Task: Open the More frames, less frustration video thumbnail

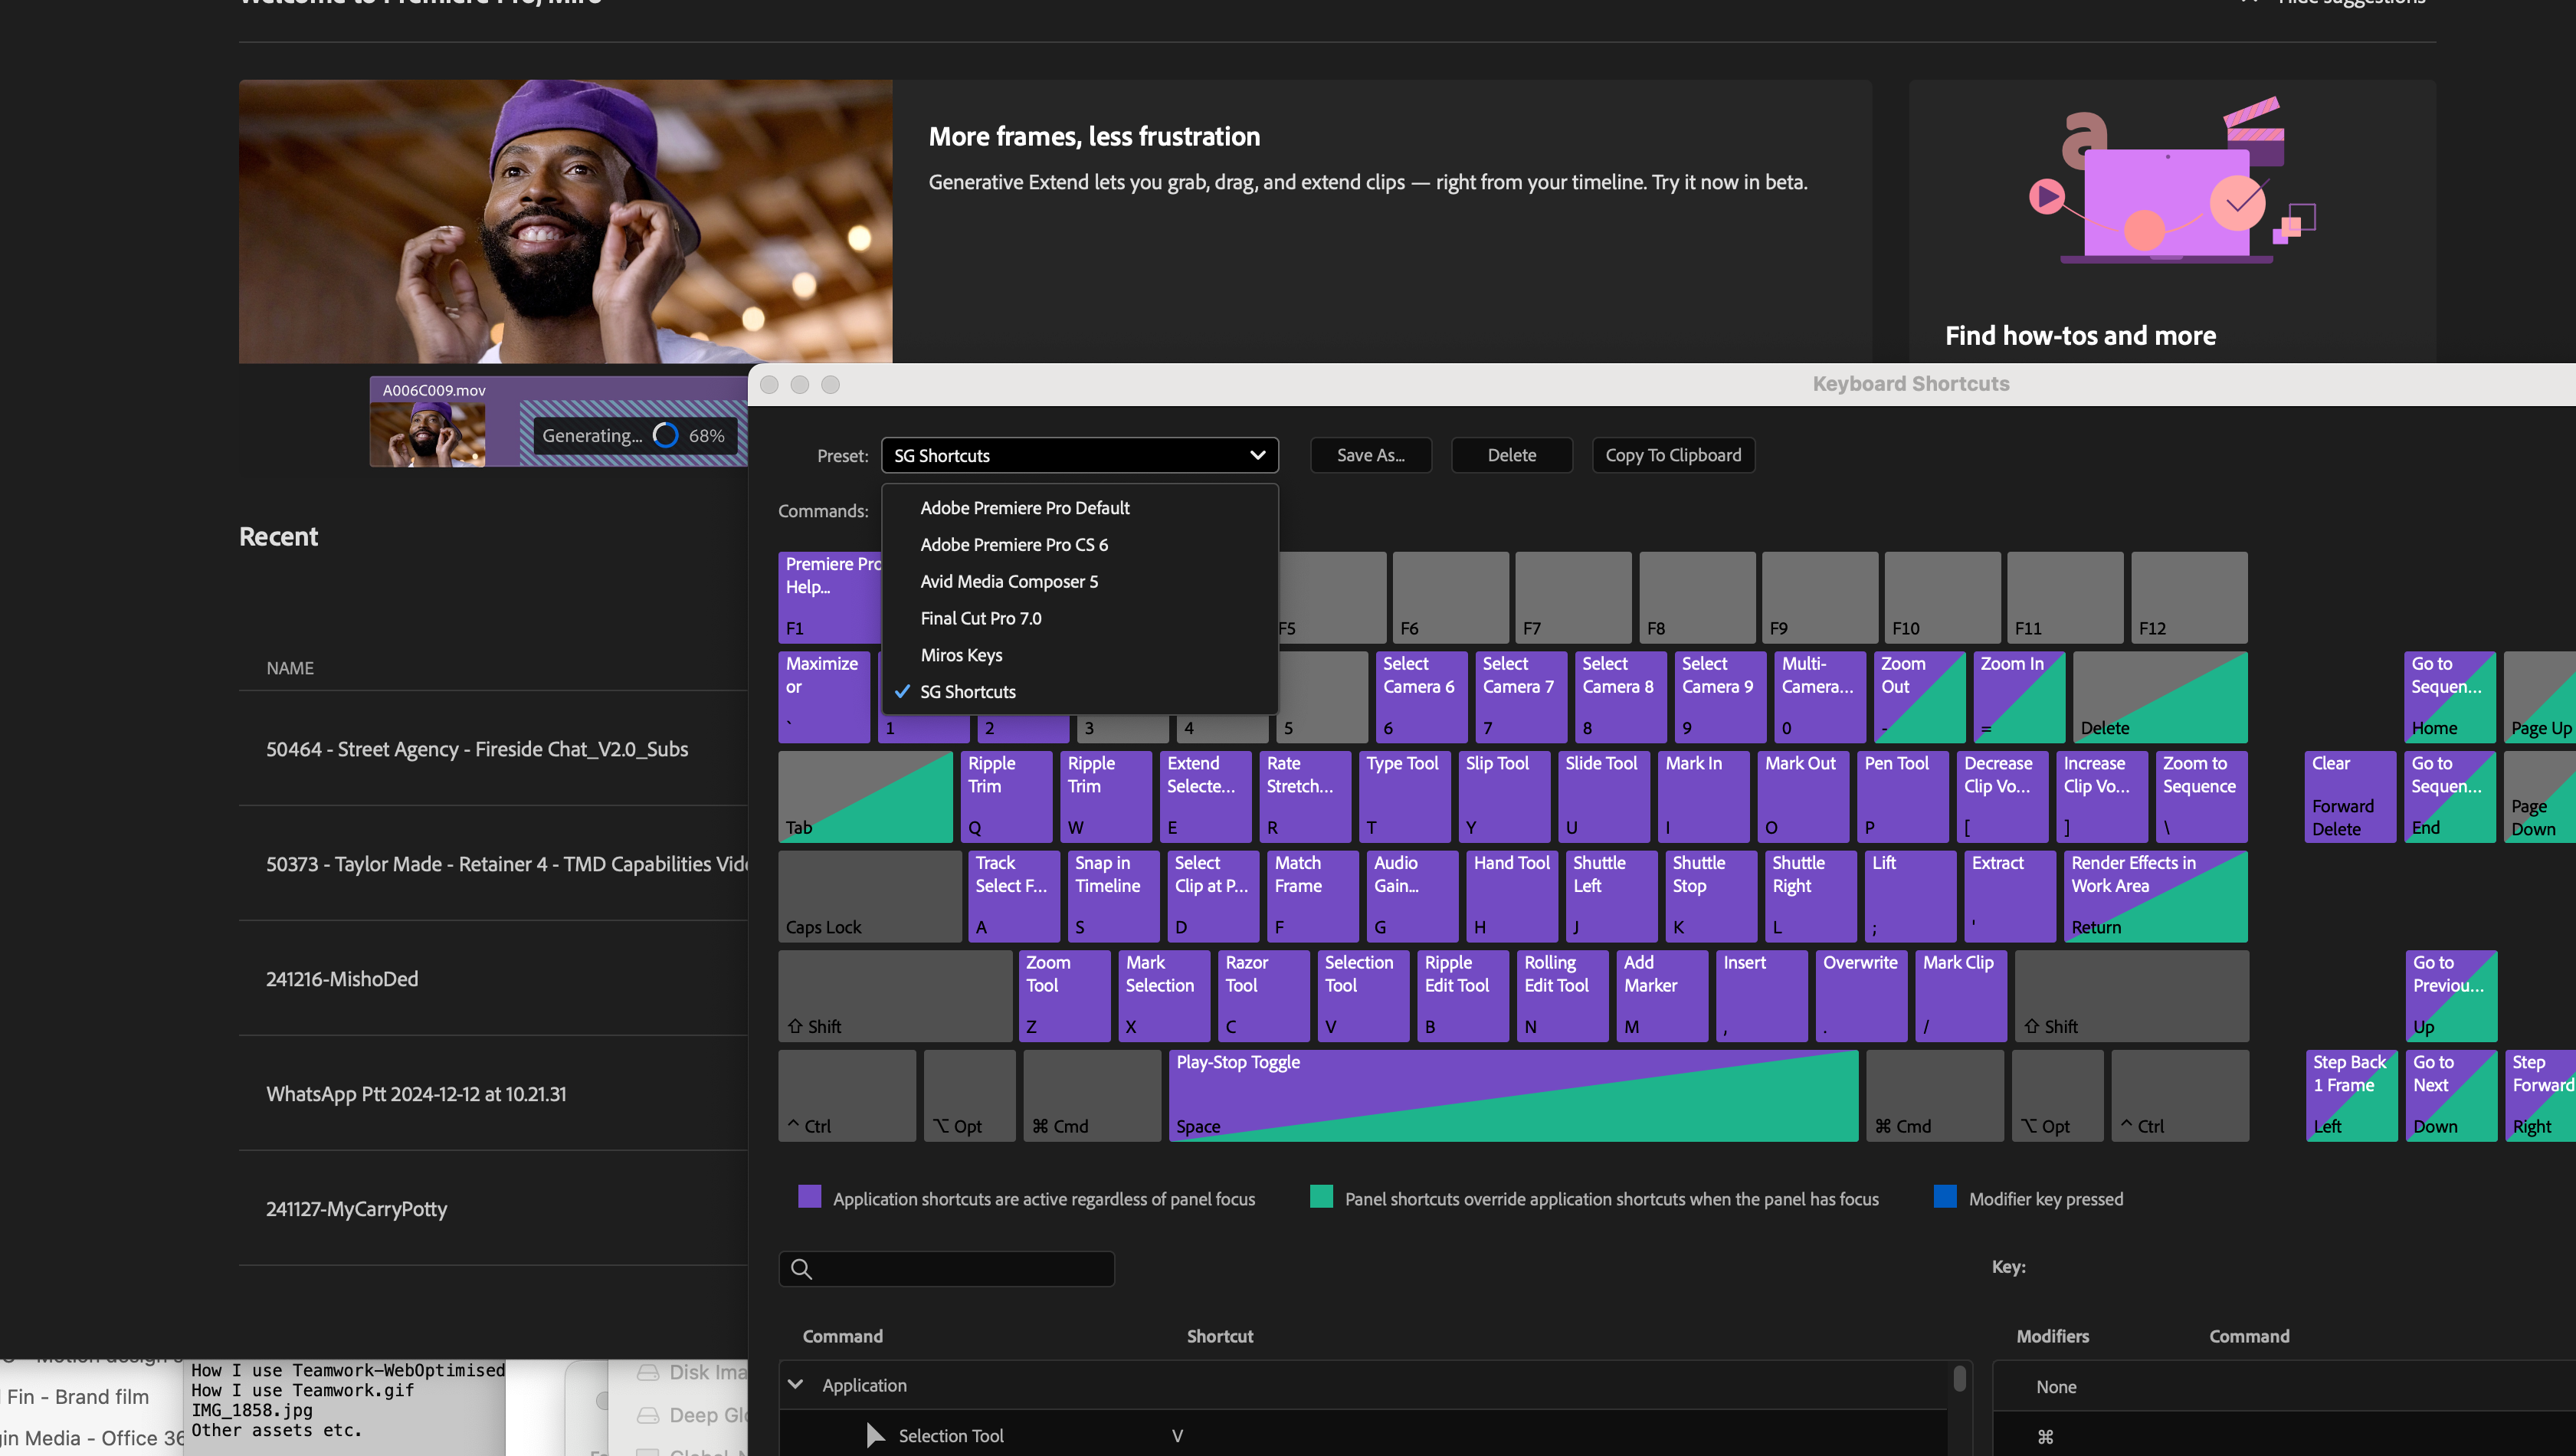Action: tap(565, 221)
